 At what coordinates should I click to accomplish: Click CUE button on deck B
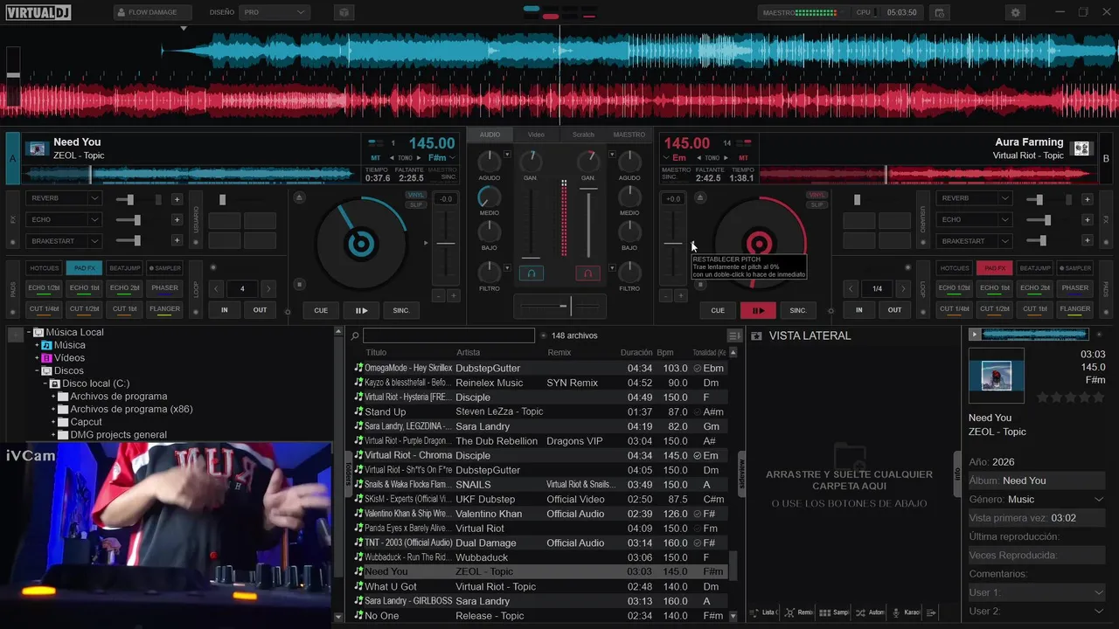point(718,310)
